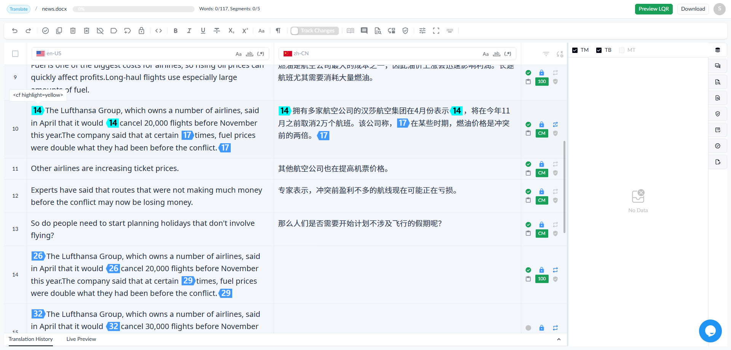The width and height of the screenshot is (731, 350).
Task: Click the lock icon for segment 10
Action: (x=541, y=125)
